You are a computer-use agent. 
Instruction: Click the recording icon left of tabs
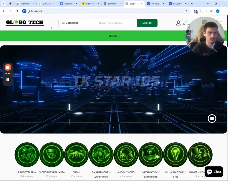pyautogui.click(x=11, y=4)
